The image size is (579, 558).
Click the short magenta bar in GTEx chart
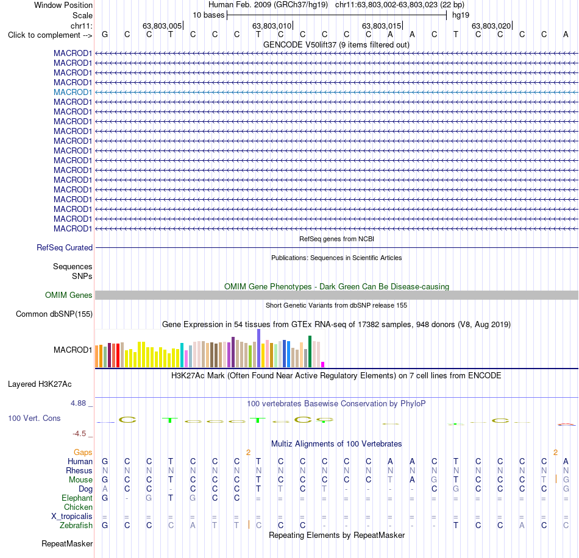(323, 365)
